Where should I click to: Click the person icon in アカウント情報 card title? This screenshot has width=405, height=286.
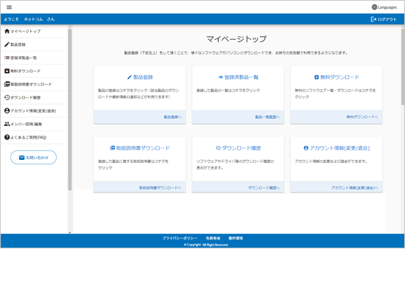306,148
